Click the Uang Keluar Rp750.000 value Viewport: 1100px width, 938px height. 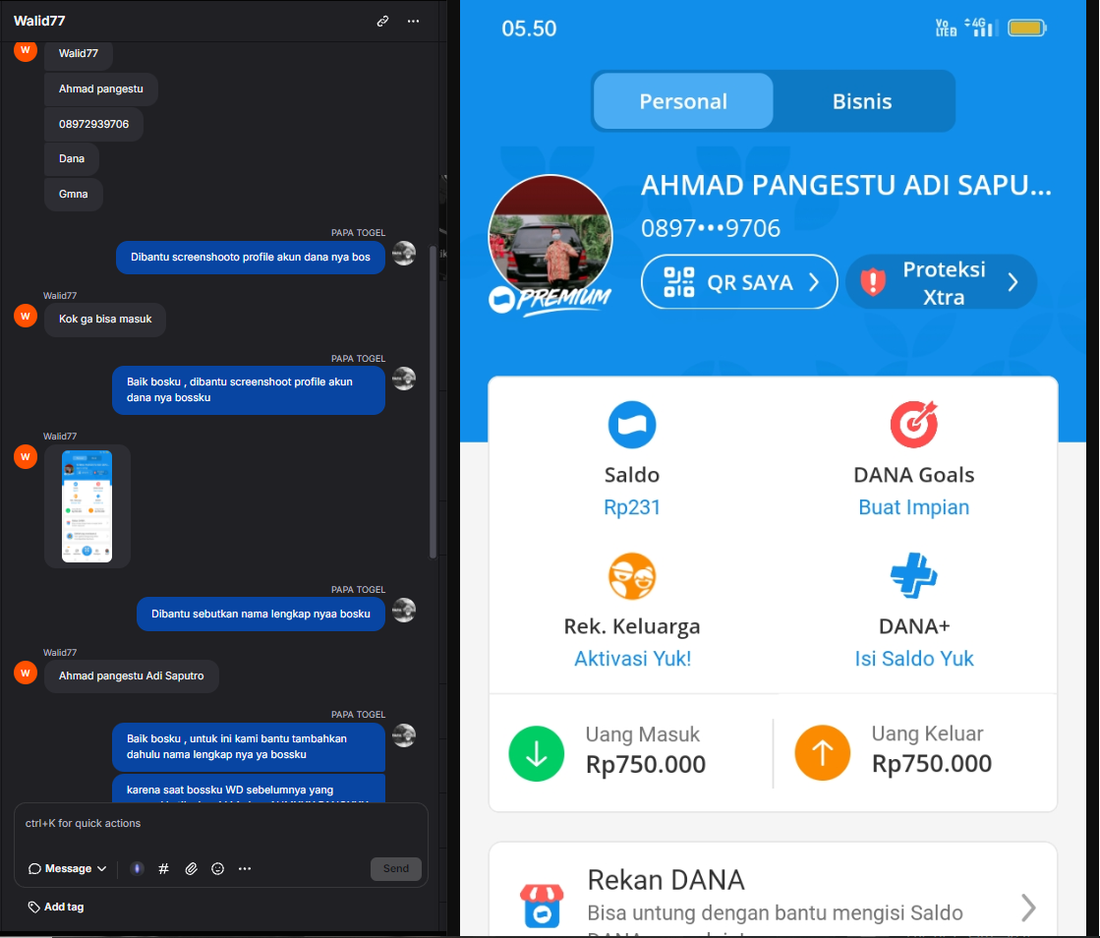[x=932, y=763]
